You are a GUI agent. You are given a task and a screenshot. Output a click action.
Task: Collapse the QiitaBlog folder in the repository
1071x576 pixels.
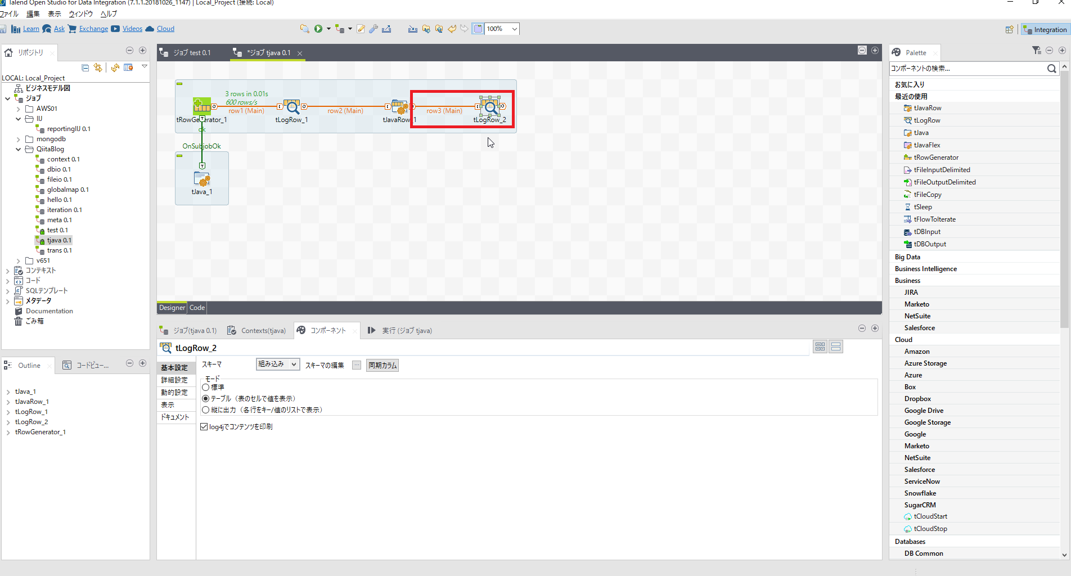coord(18,149)
